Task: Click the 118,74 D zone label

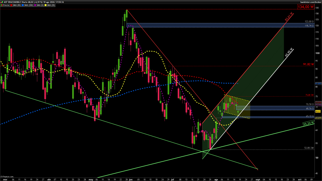Action: pos(309,26)
